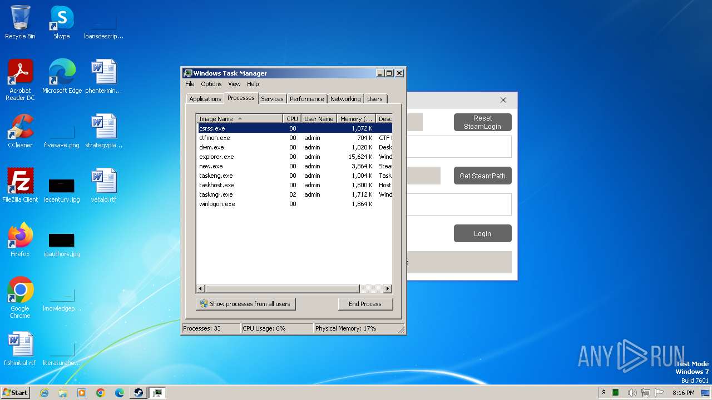Select the explorer.exe process row

295,157
